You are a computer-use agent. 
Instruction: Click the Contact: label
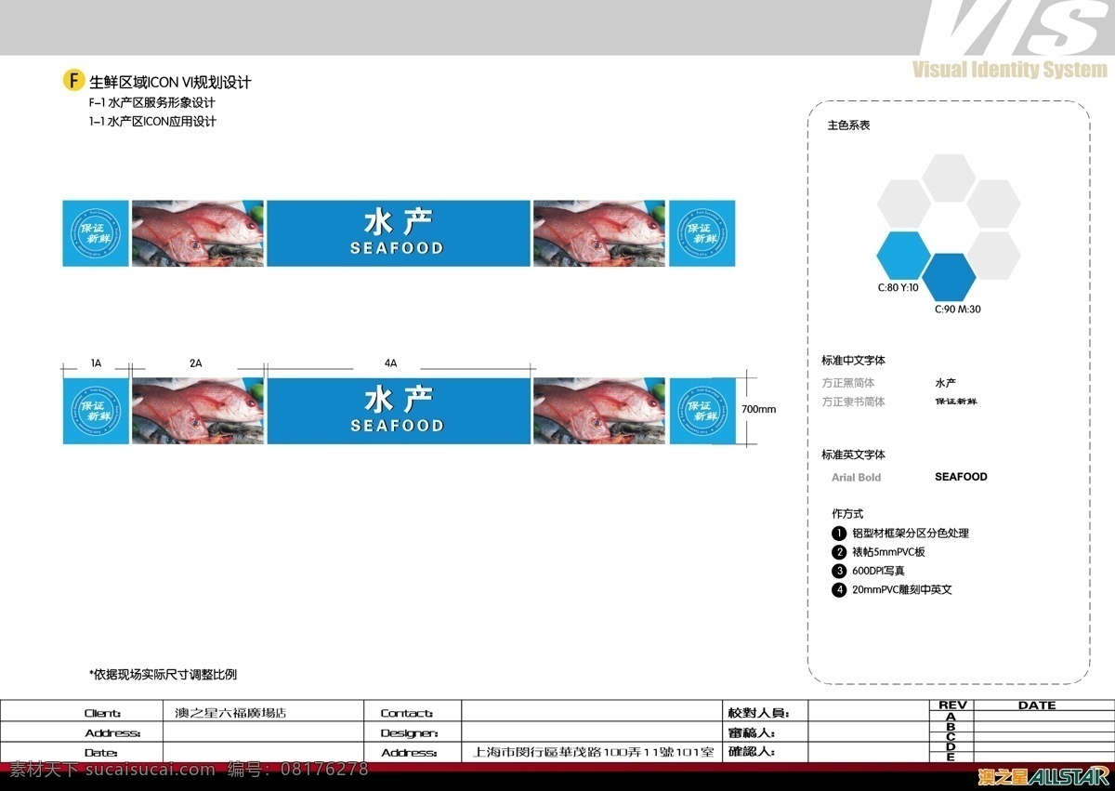pyautogui.click(x=407, y=713)
